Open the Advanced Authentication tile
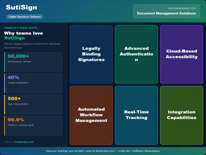This screenshot has height=155, width=206. click(x=136, y=54)
